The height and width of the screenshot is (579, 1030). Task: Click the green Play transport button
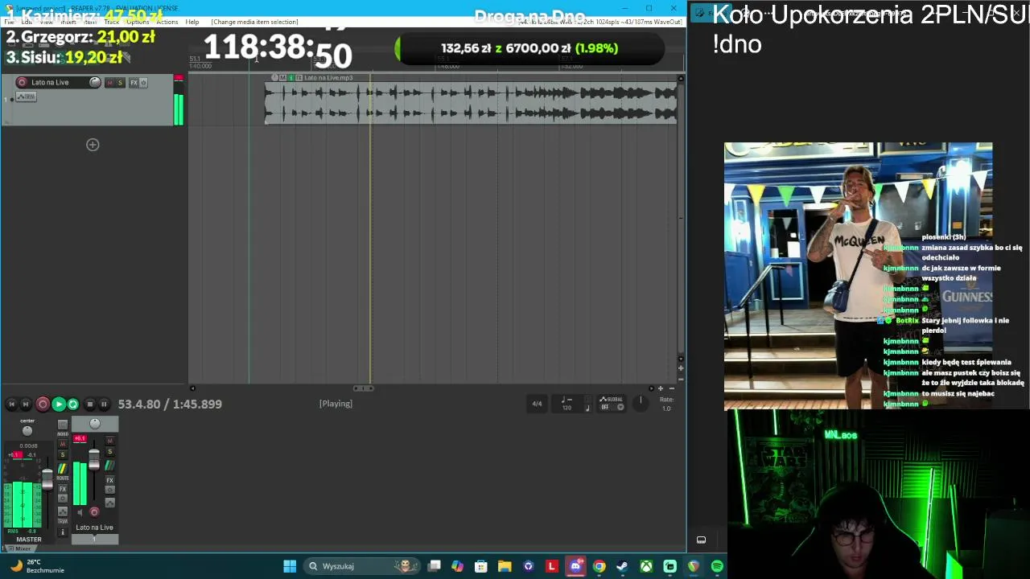pos(58,404)
